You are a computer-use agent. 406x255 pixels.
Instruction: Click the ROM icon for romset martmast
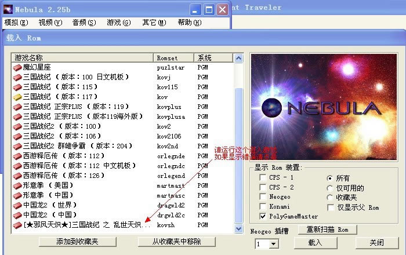tap(17, 186)
